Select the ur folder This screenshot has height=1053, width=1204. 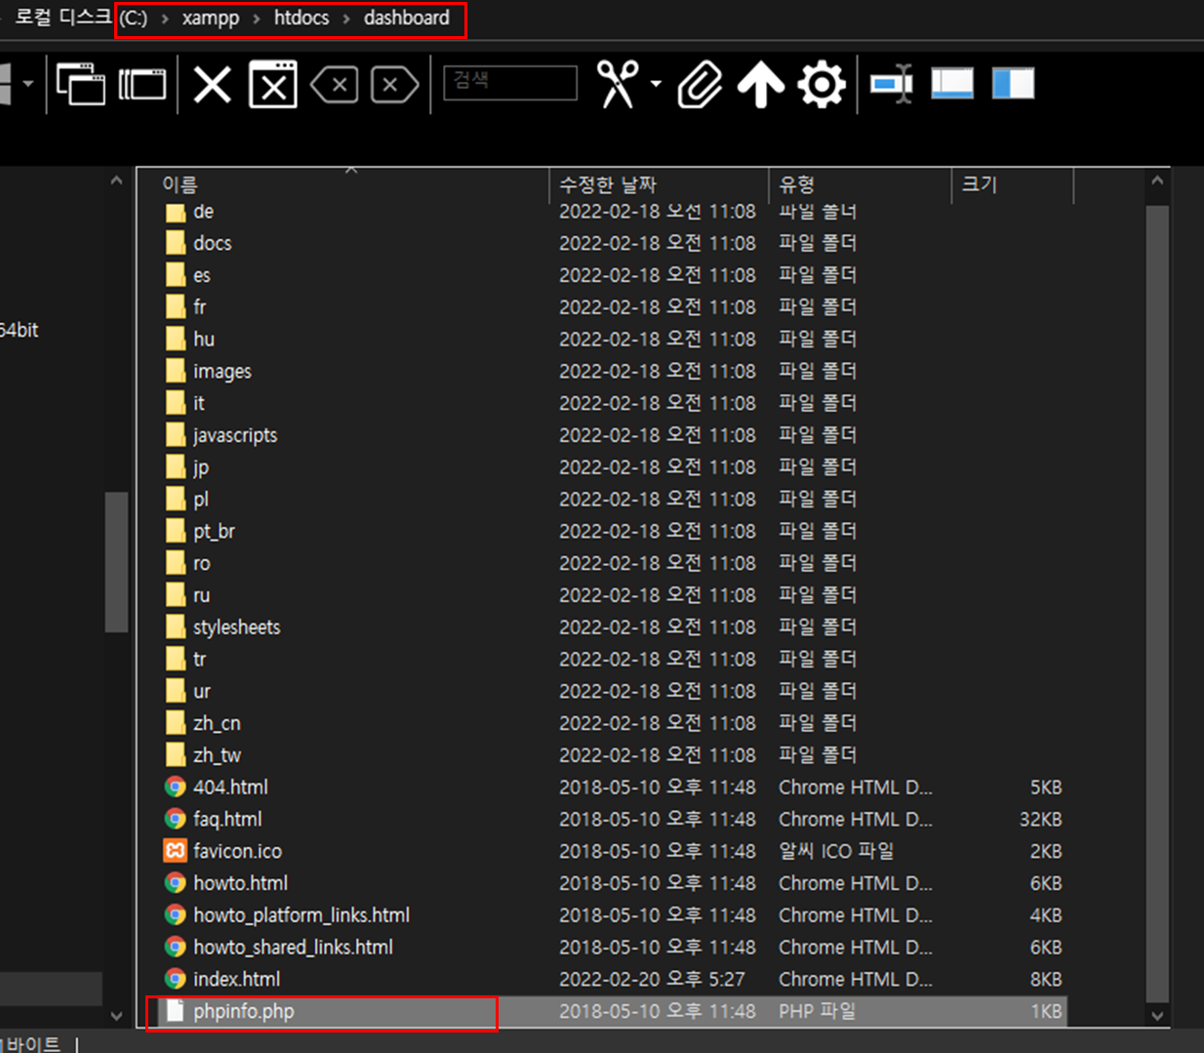(x=201, y=692)
